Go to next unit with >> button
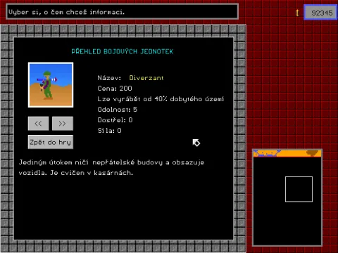The height and width of the screenshot is (253, 338). coord(63,124)
